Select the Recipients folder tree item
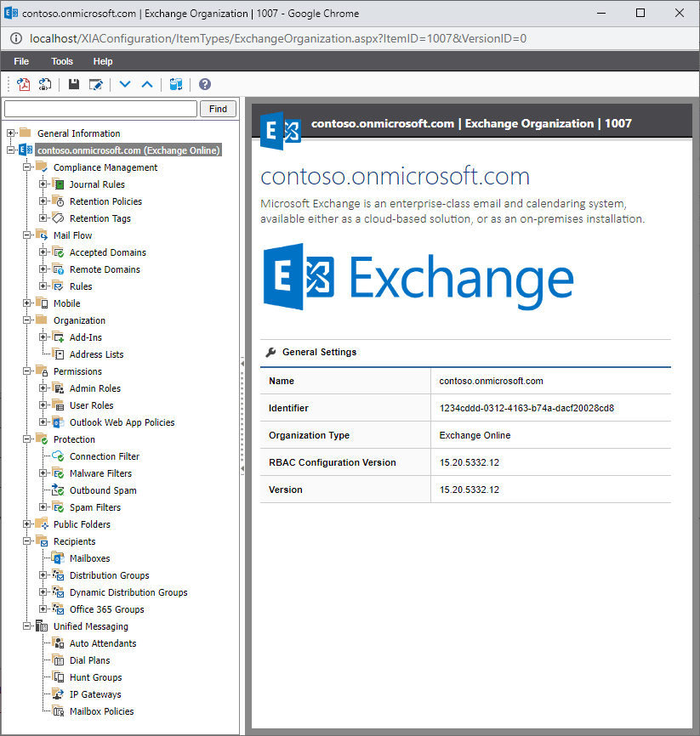The width and height of the screenshot is (700, 736). (74, 541)
